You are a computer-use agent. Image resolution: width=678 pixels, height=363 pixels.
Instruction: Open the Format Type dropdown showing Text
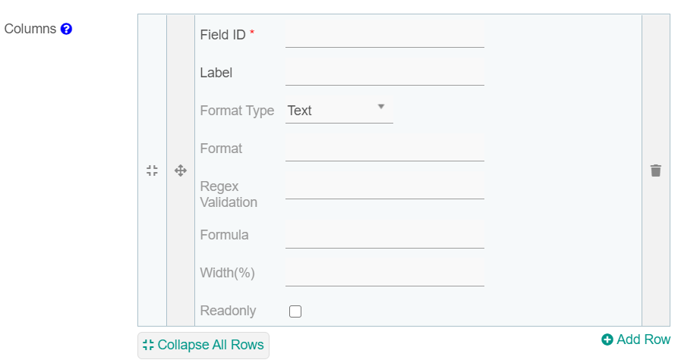click(339, 111)
